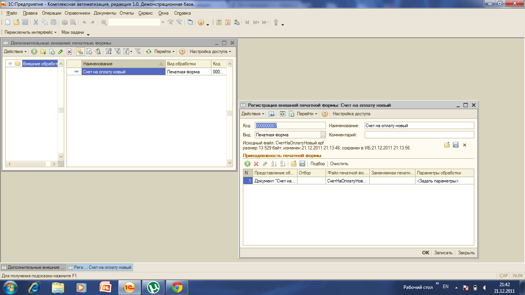
Task: Add row with green plus in registration table
Action: pos(248,164)
